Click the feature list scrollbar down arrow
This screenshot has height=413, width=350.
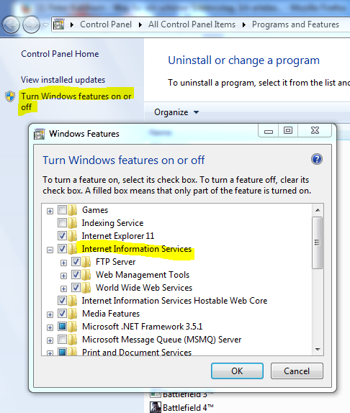coord(318,350)
